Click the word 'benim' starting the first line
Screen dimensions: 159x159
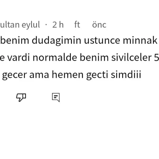point(15,40)
